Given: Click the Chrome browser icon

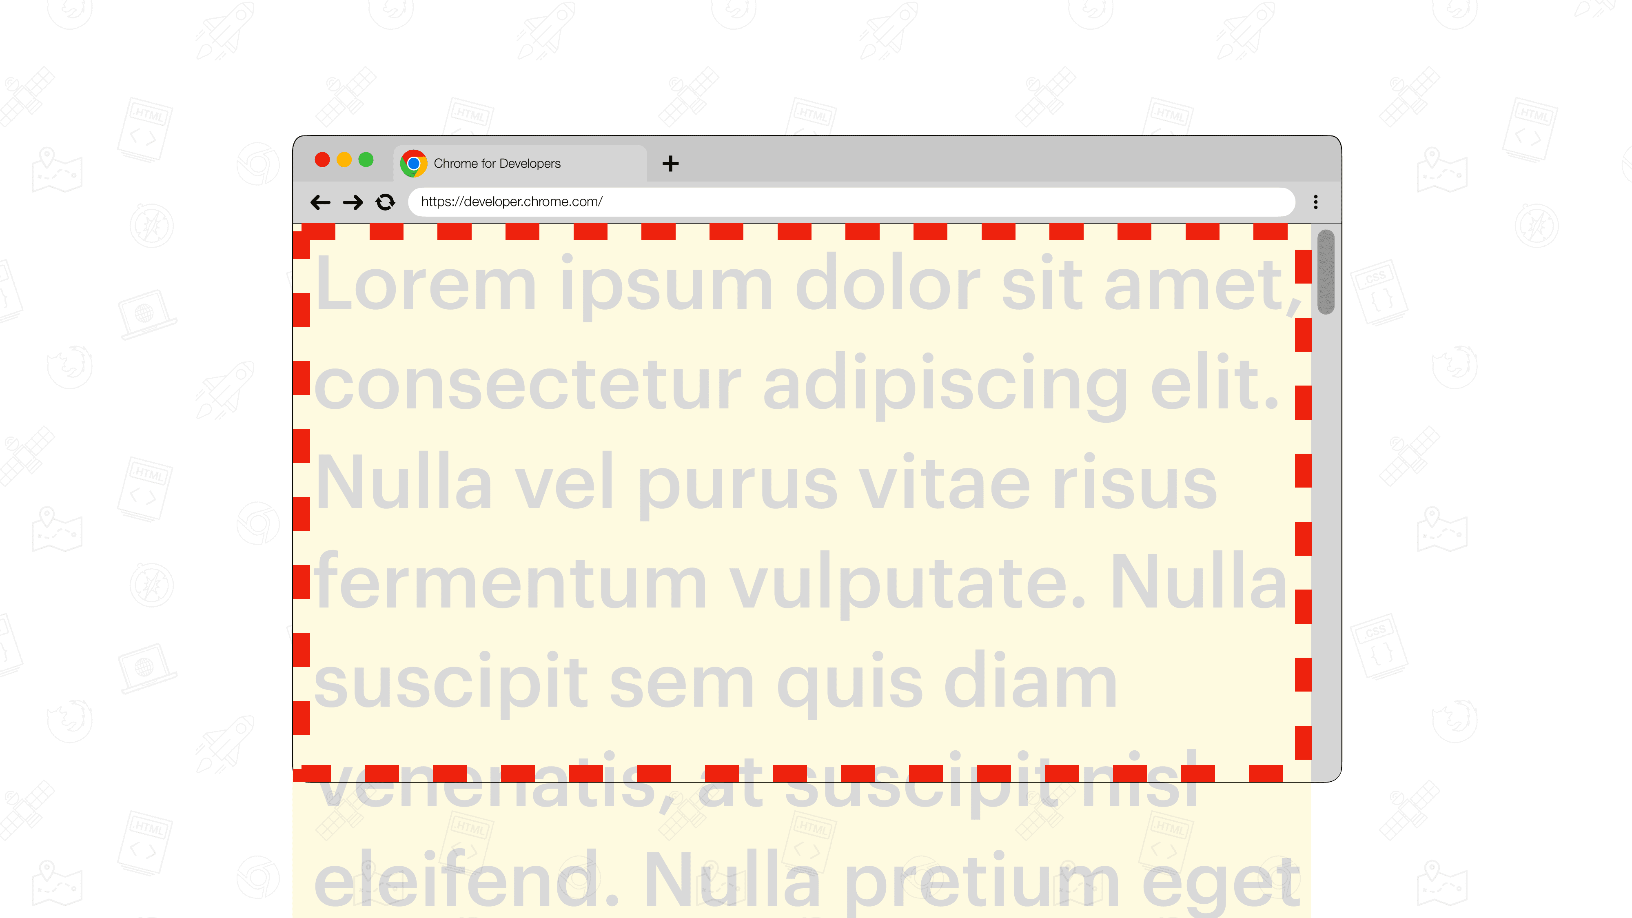Looking at the screenshot, I should 414,162.
